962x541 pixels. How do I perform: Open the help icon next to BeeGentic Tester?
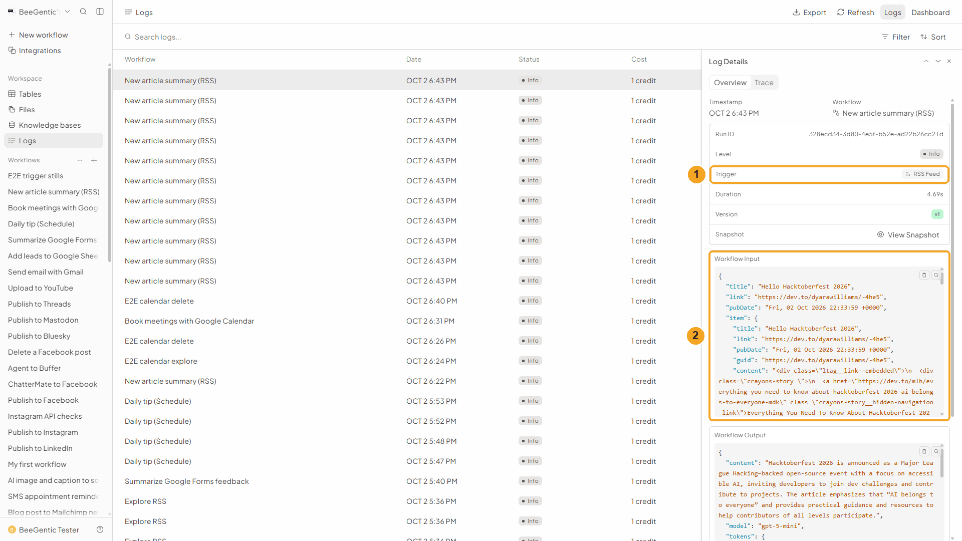pyautogui.click(x=100, y=529)
